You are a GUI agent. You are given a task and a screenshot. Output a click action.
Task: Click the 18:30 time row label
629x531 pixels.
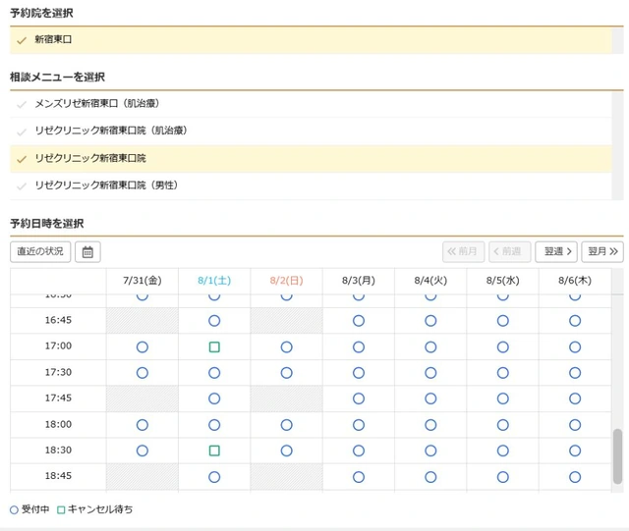58,451
